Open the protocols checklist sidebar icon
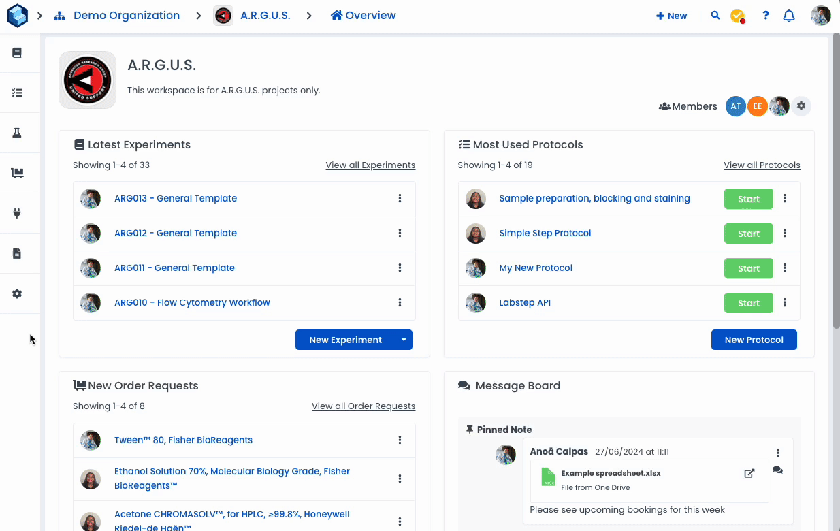 pos(17,93)
